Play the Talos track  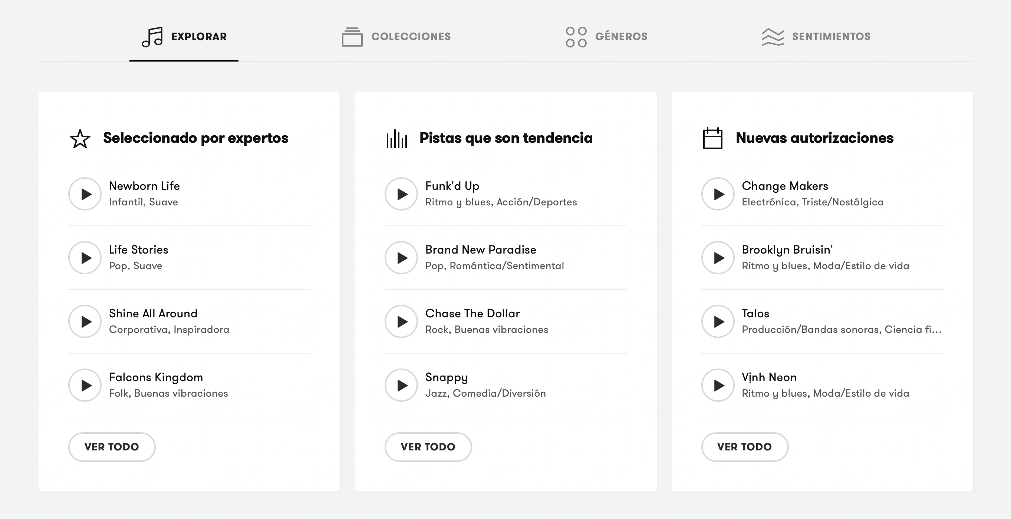(718, 322)
